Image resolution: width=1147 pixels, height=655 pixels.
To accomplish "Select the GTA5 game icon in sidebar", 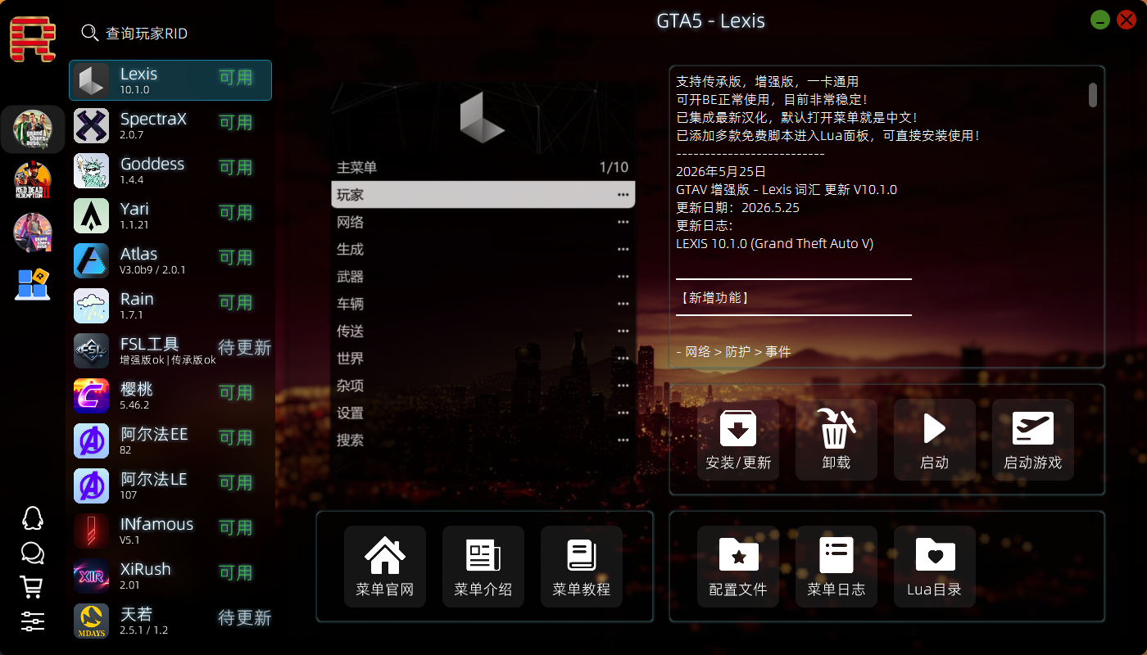I will coord(33,129).
